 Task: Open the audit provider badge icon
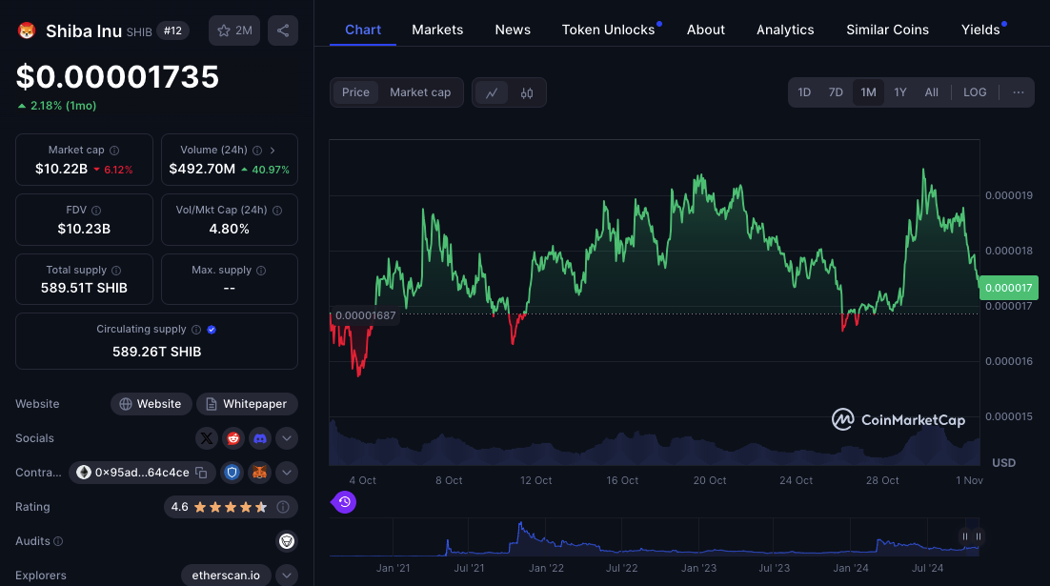pos(287,541)
